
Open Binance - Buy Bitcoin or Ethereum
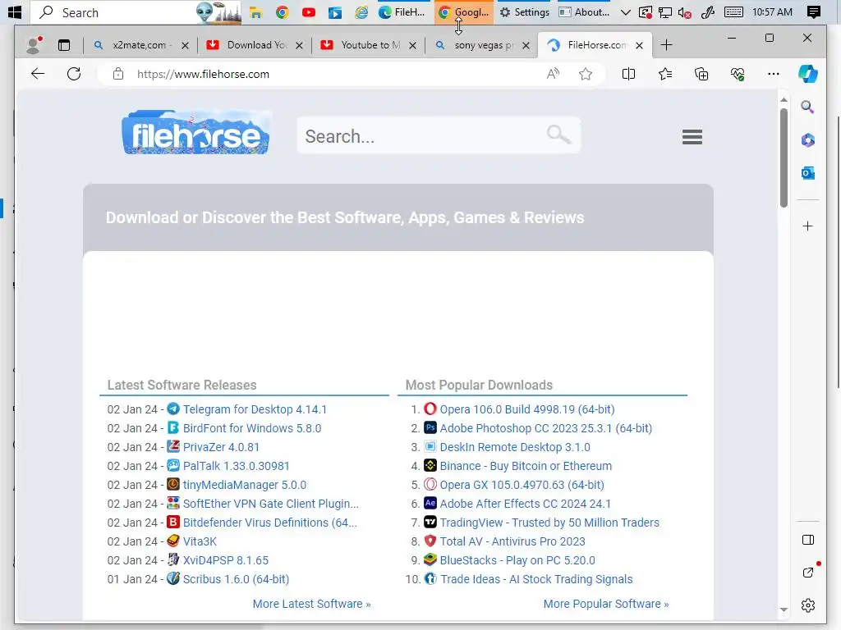[526, 466]
